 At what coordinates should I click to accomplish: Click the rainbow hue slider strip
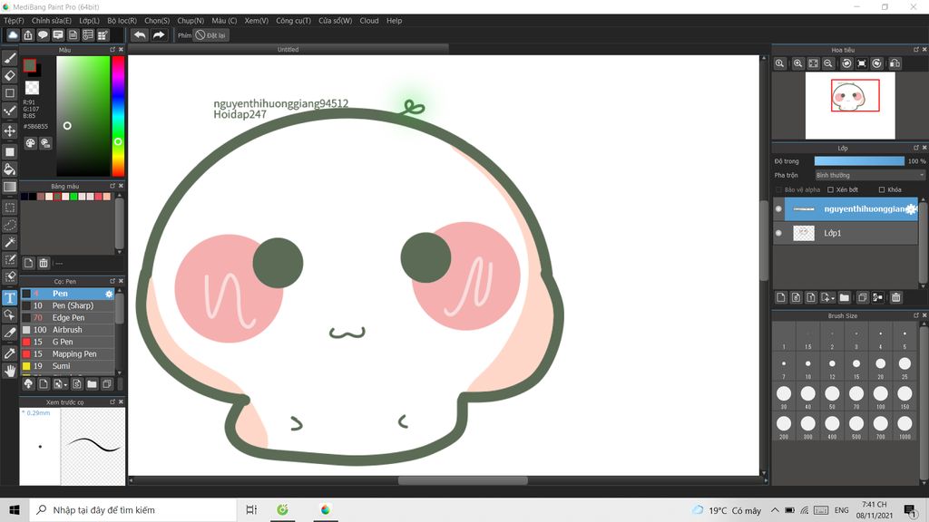click(x=118, y=116)
